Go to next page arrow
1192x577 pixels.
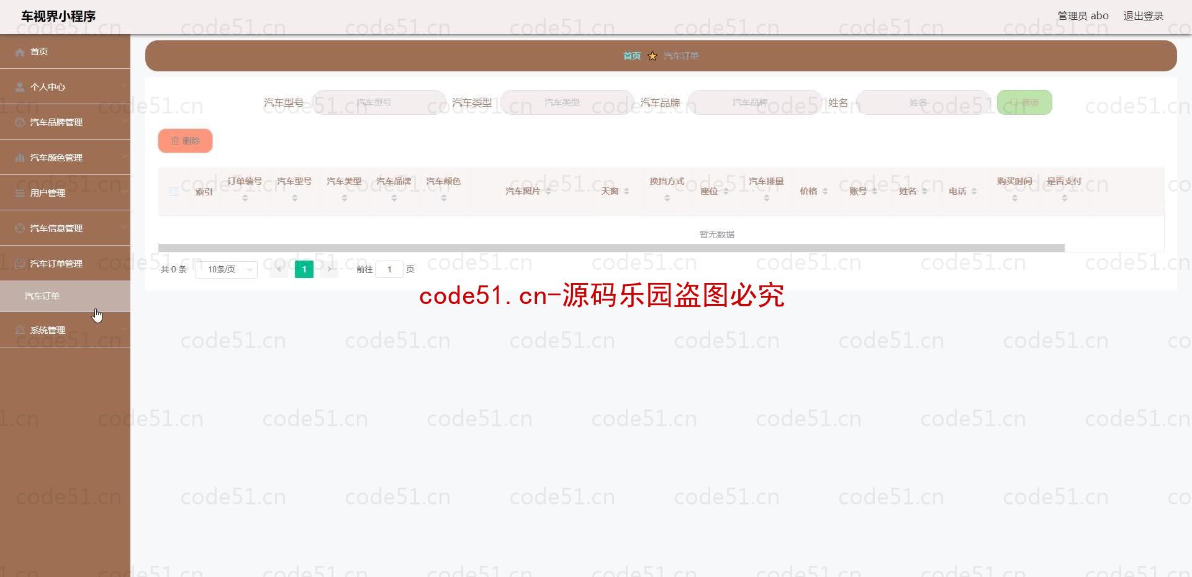pos(329,269)
